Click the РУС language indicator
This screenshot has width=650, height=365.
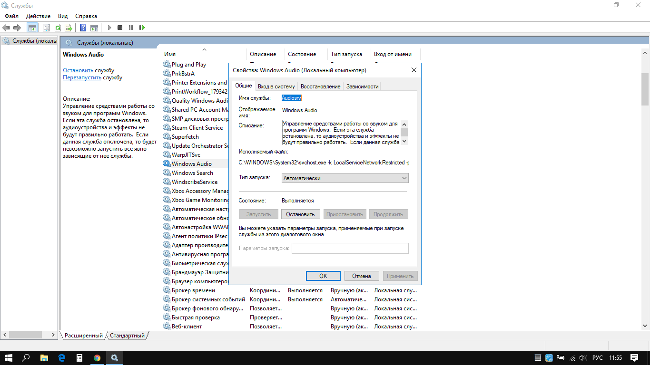tap(597, 357)
